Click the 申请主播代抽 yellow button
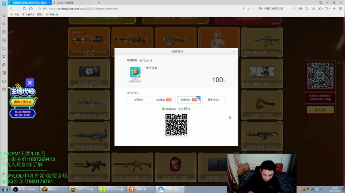This screenshot has width=345, height=193. [x=23, y=102]
